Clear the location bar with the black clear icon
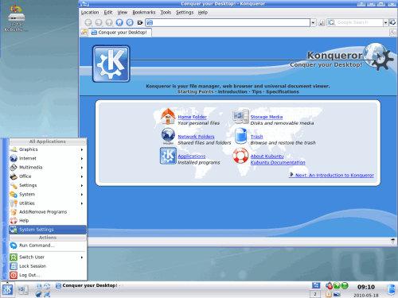Viewport: 398px width, 298px height. 140,23
